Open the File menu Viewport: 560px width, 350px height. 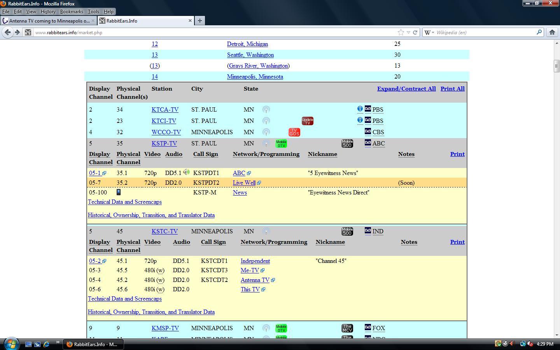point(6,12)
